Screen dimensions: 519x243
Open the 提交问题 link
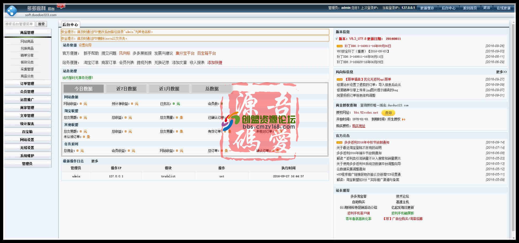109,53
